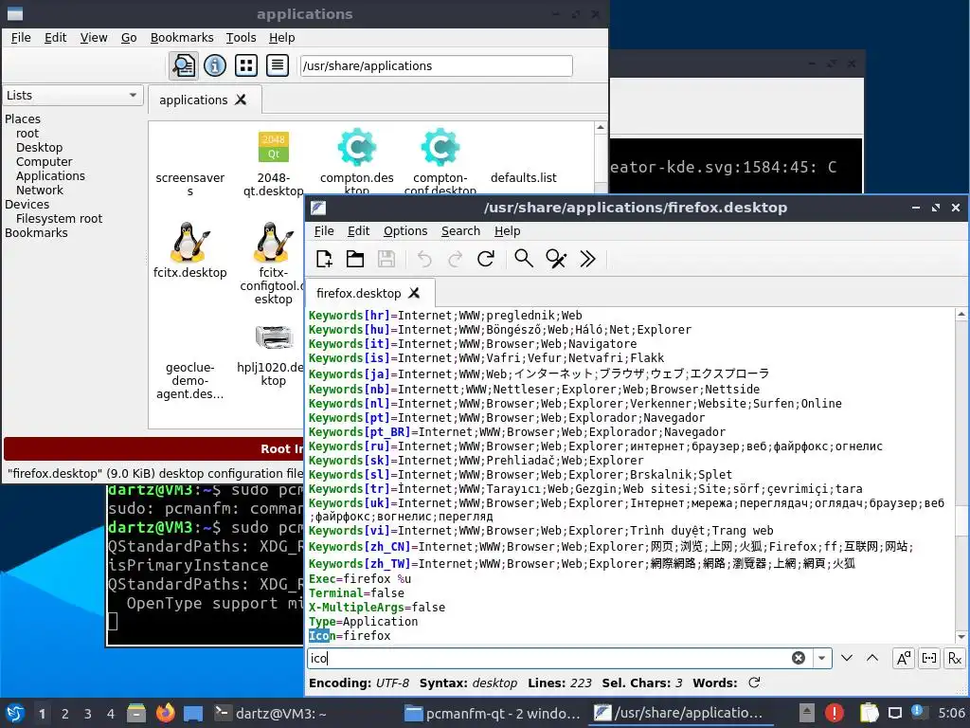
Task: Select the compton.desktop file icon
Action: [x=357, y=147]
